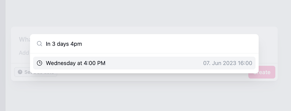Click the gray backdrop below the task card
The width and height of the screenshot is (291, 111).
click(144, 96)
